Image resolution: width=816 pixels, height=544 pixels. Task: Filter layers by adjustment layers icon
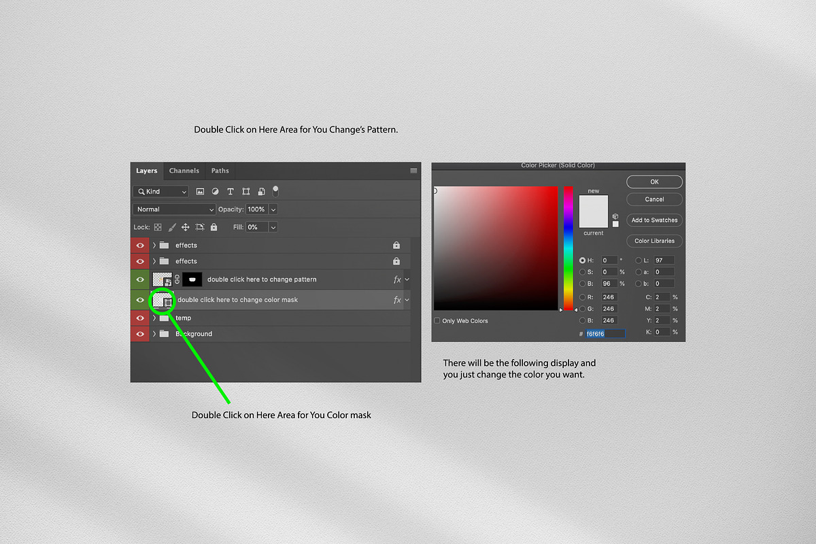click(x=216, y=192)
